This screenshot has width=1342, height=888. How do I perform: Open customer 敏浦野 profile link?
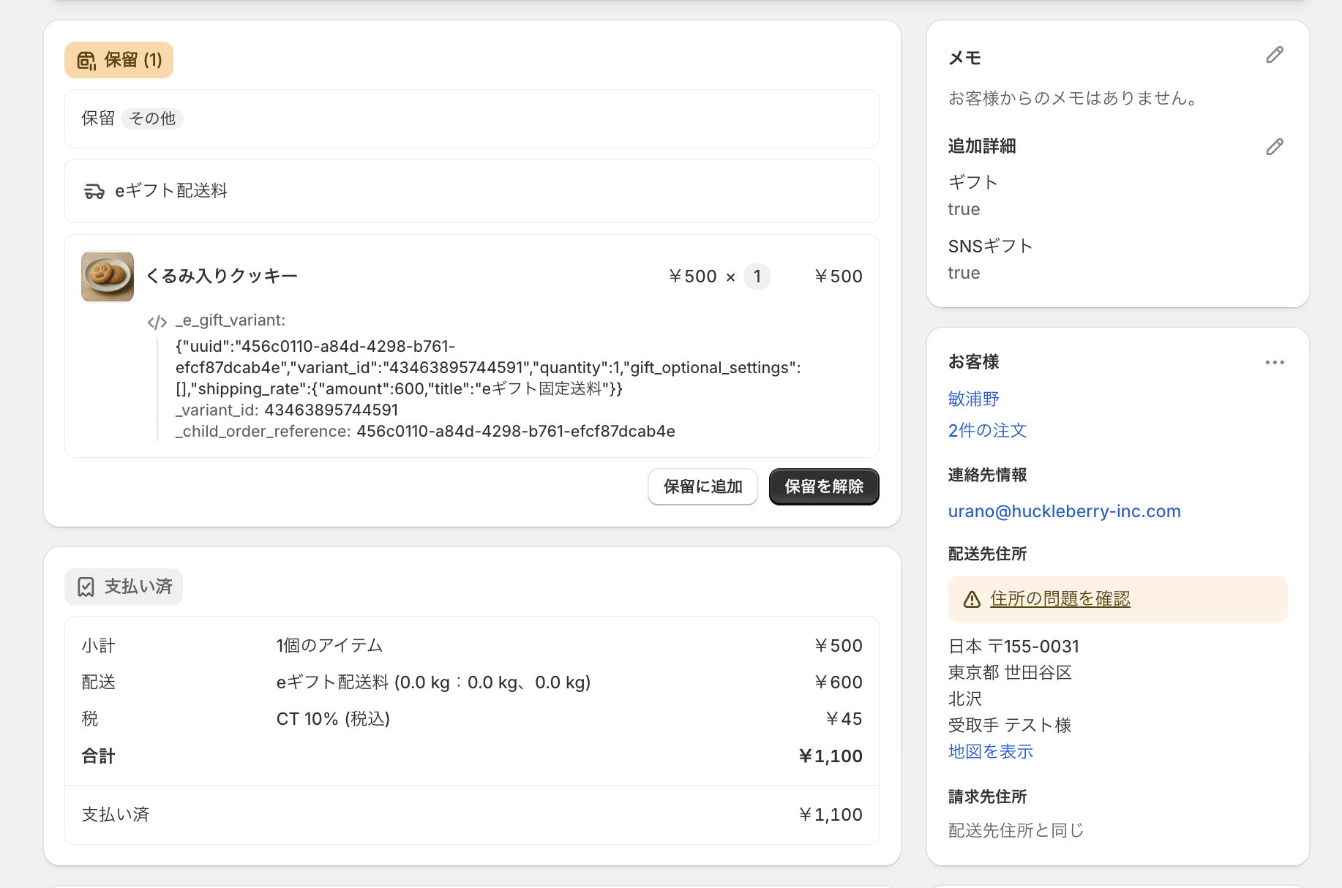coord(973,399)
